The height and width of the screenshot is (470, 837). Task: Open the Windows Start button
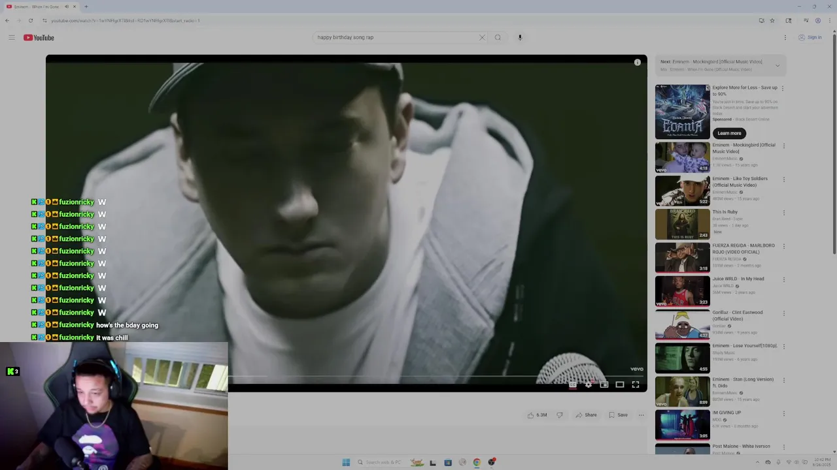346,462
